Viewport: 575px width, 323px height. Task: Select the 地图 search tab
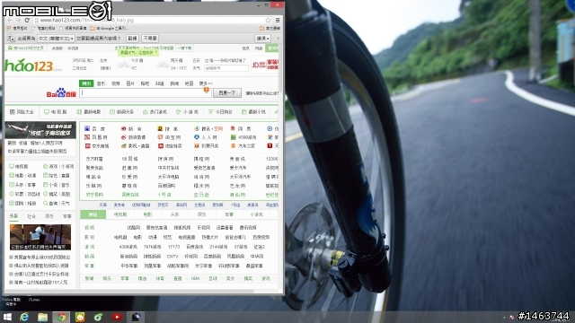click(x=189, y=83)
